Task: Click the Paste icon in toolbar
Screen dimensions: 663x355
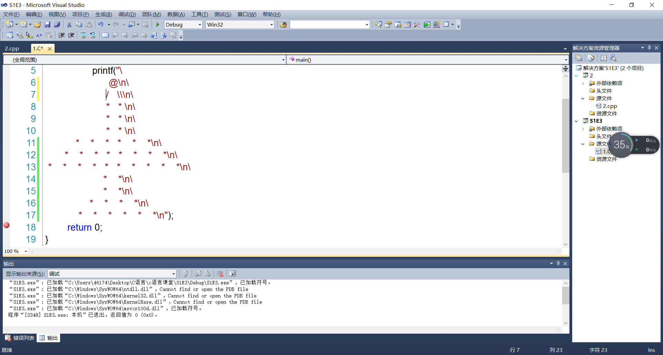Action: (x=89, y=24)
